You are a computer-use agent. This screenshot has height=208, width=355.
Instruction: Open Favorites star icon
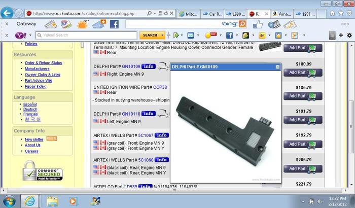(341, 13)
